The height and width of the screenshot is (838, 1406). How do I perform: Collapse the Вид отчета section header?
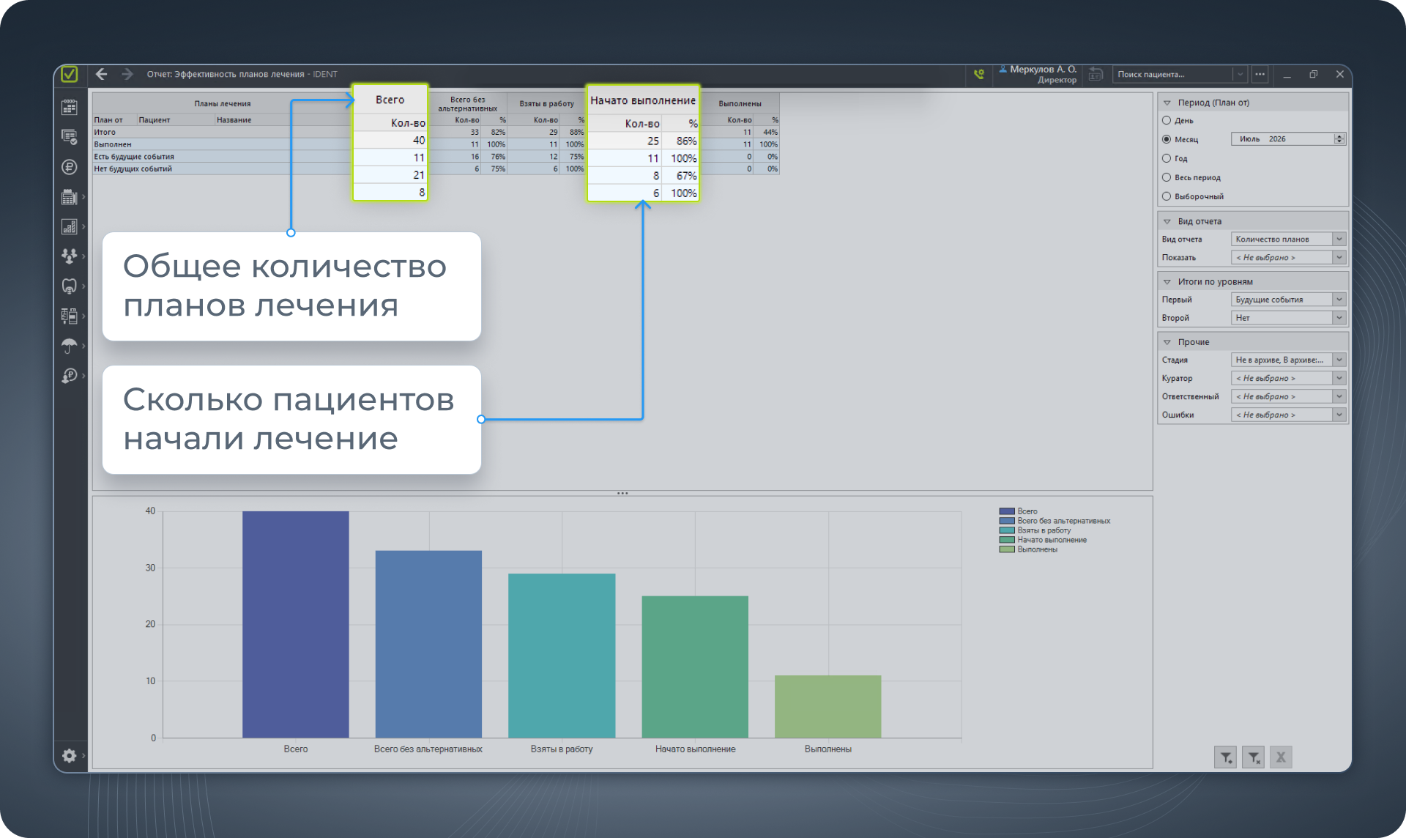click(1167, 222)
